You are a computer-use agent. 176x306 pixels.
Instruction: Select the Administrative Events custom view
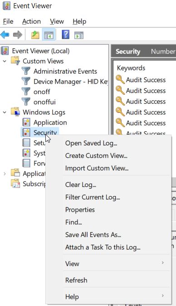[65, 71]
